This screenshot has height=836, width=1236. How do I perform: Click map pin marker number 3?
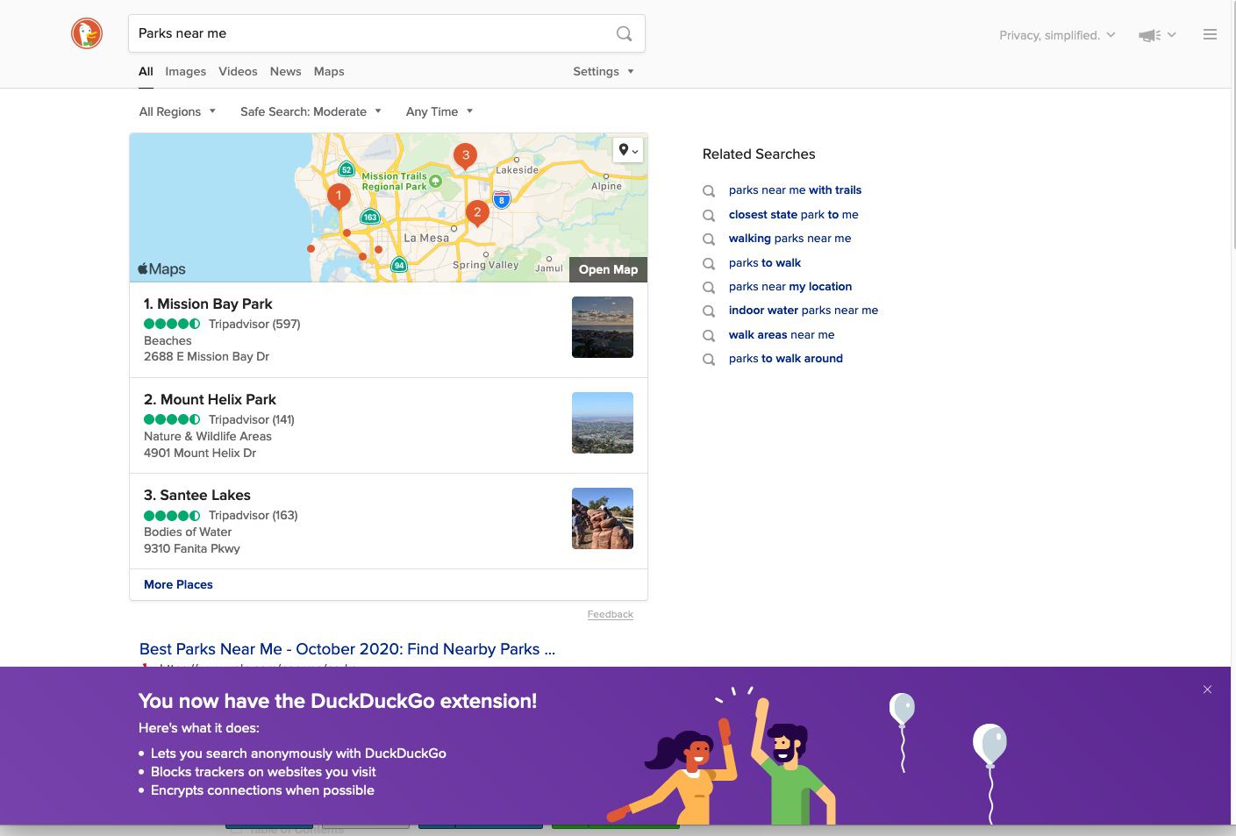[466, 156]
